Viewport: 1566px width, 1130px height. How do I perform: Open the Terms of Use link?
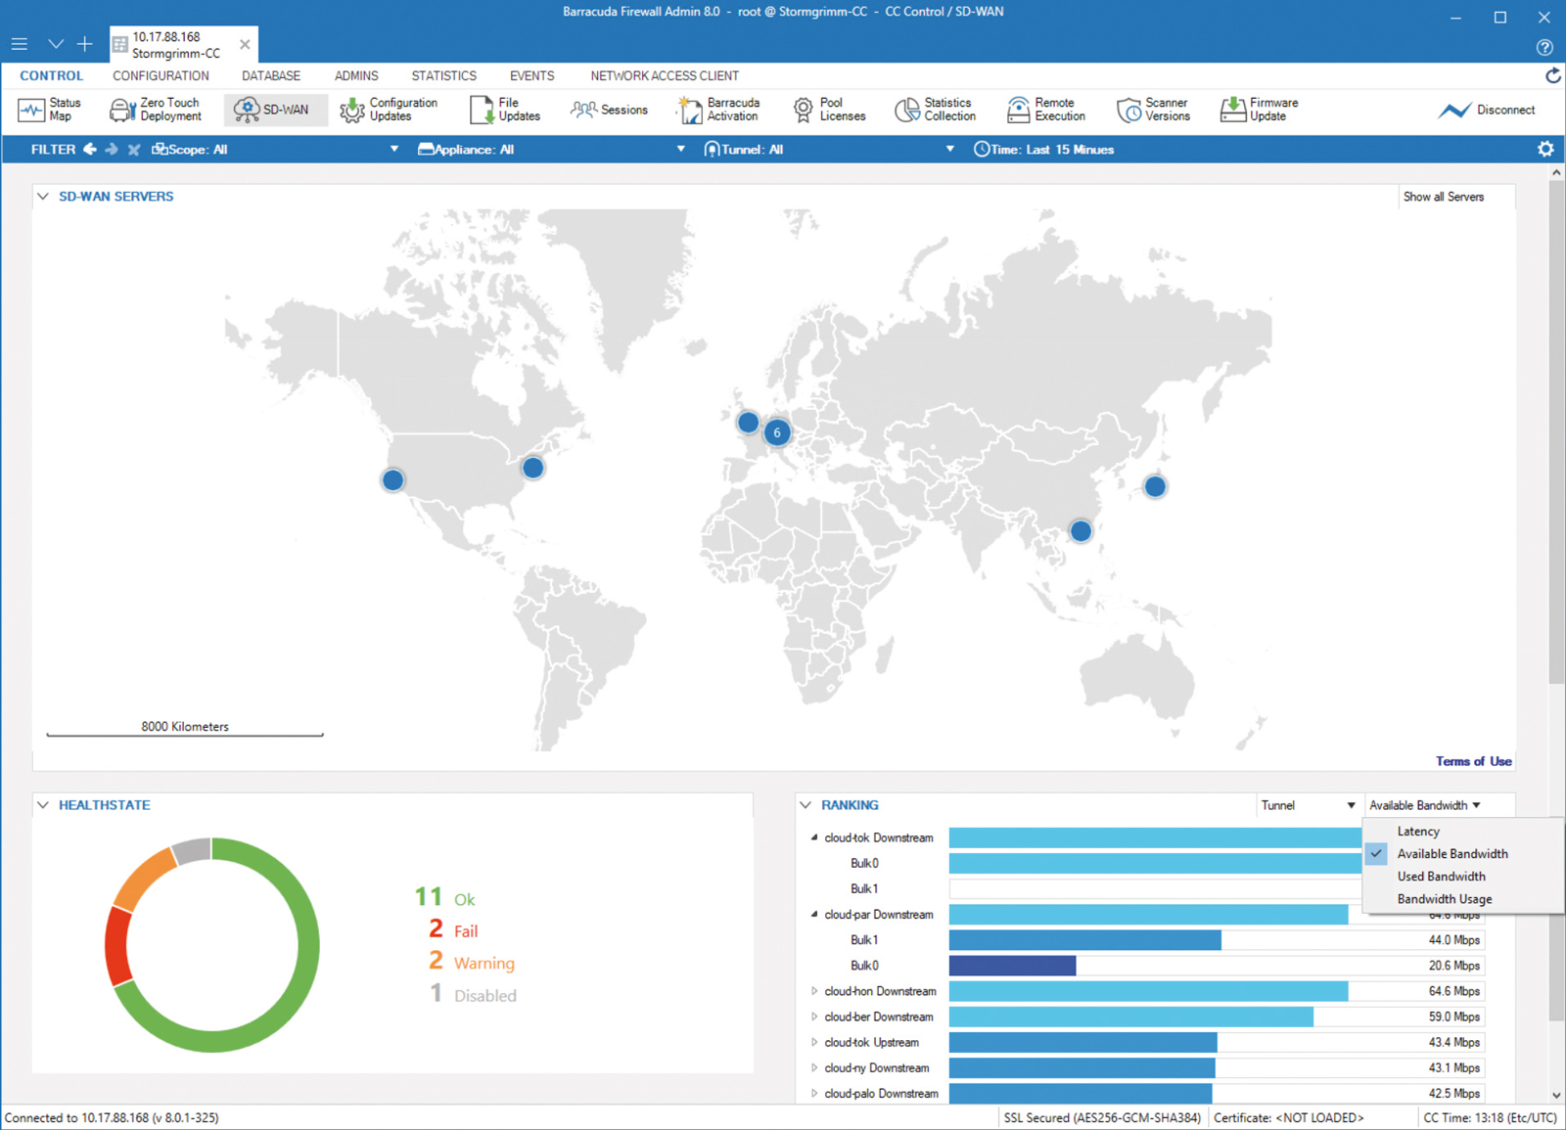[x=1473, y=761]
